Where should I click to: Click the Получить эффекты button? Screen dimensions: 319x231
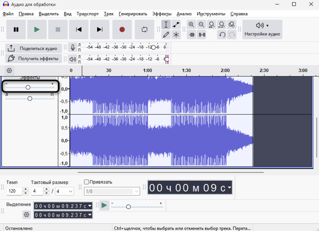click(33, 59)
